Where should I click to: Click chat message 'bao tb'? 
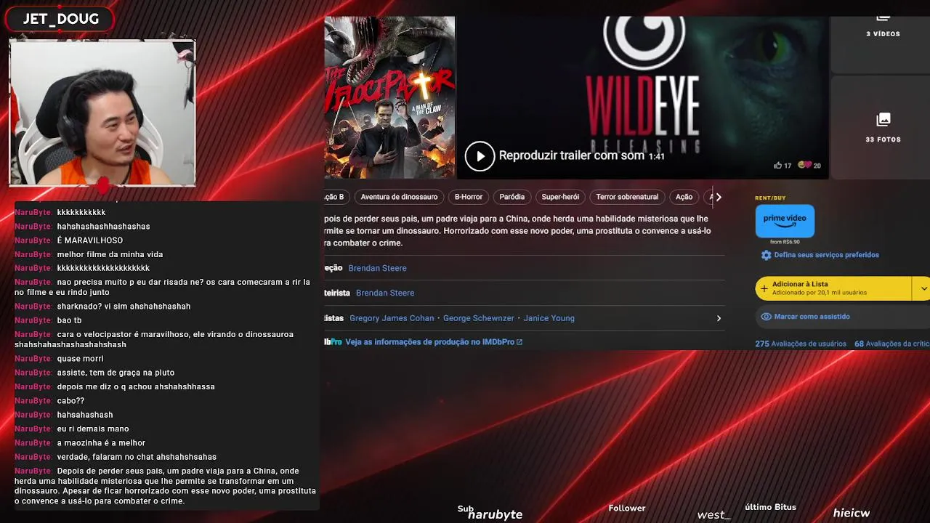point(69,320)
